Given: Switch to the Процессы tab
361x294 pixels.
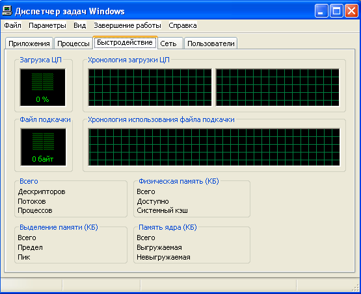Looking at the screenshot, I should (x=74, y=43).
